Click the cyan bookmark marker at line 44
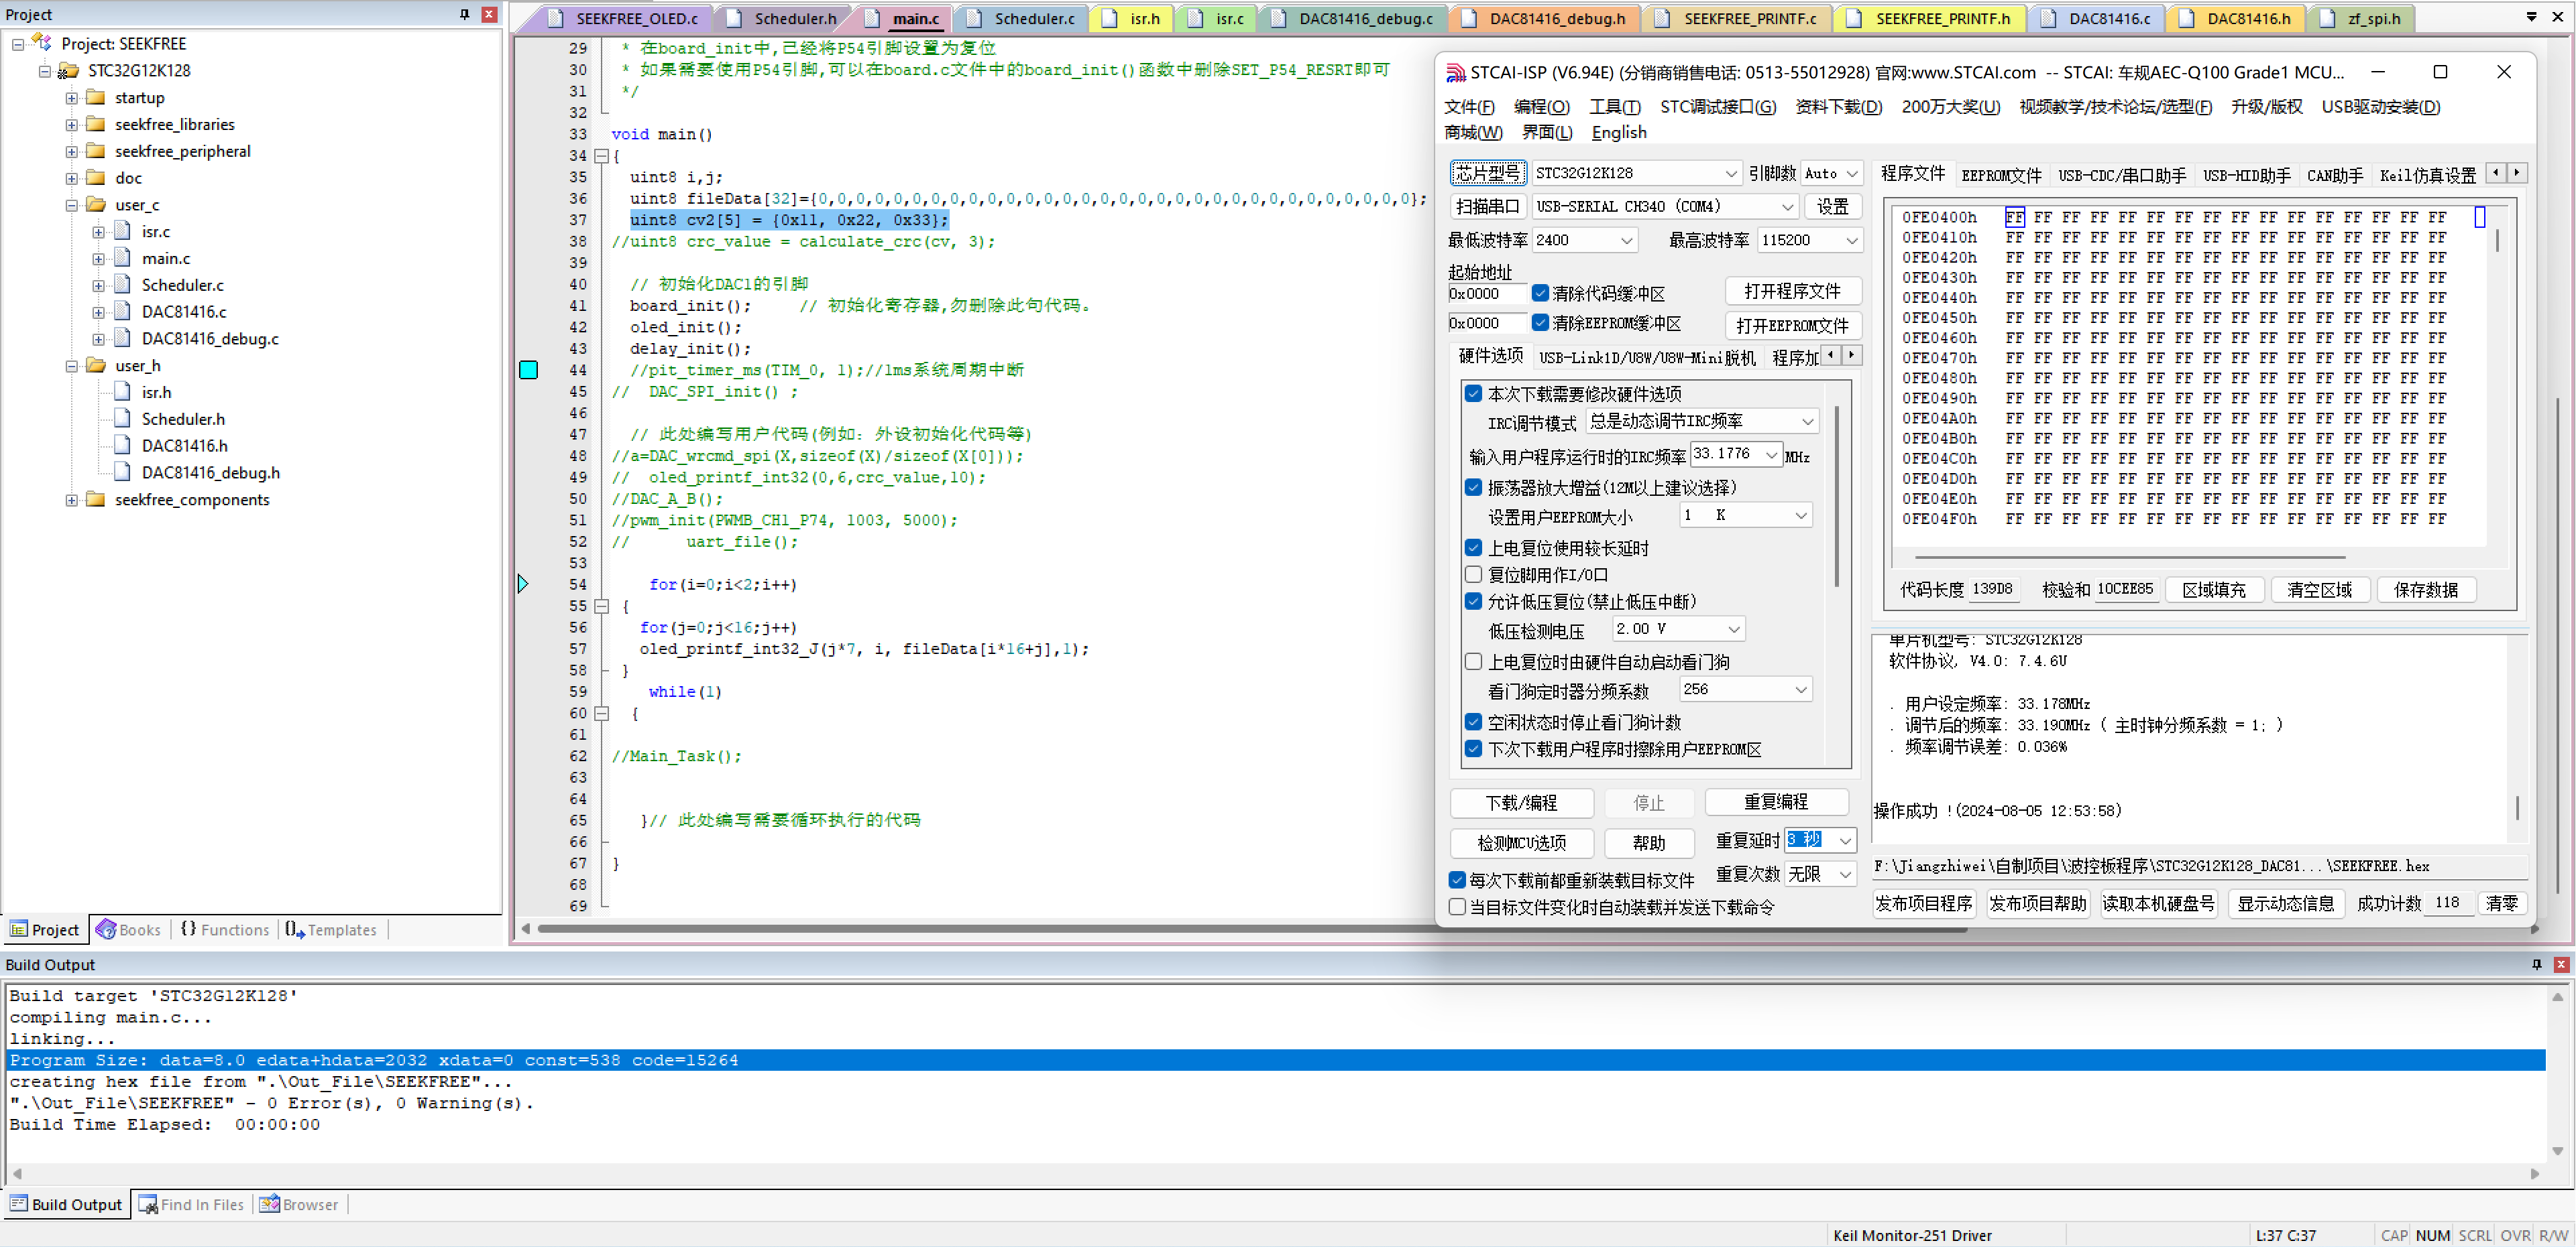The image size is (2576, 1247). [529, 370]
